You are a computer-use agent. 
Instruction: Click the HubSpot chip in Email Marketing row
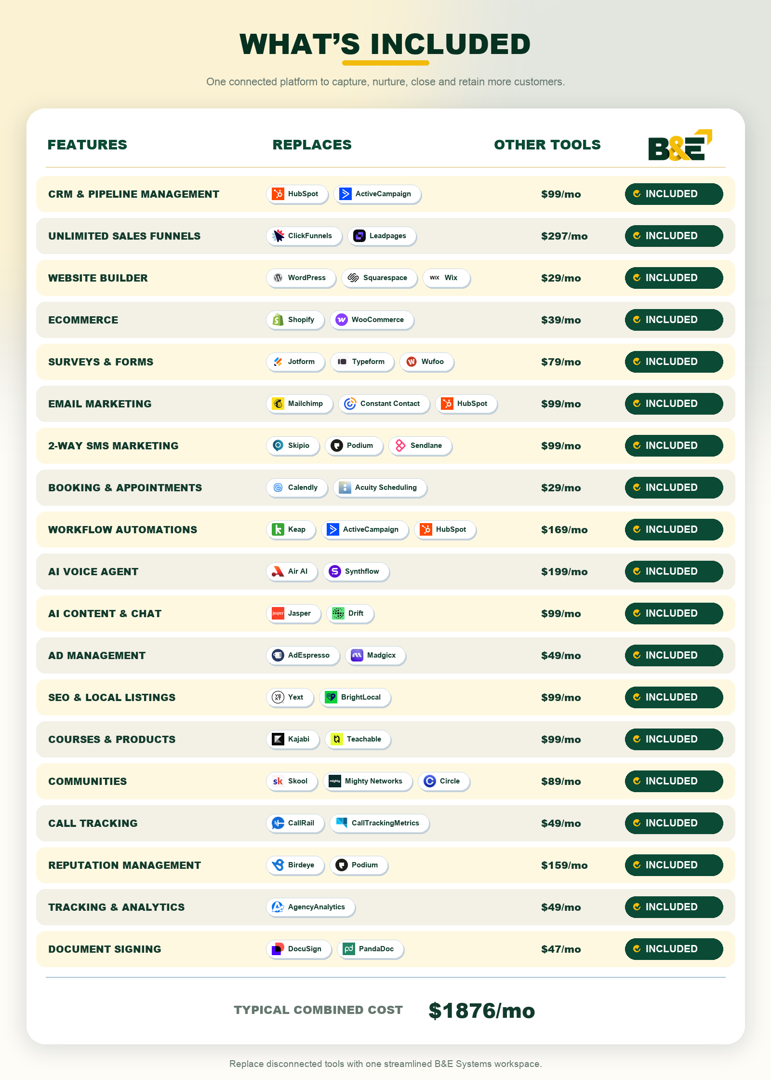[x=466, y=404]
